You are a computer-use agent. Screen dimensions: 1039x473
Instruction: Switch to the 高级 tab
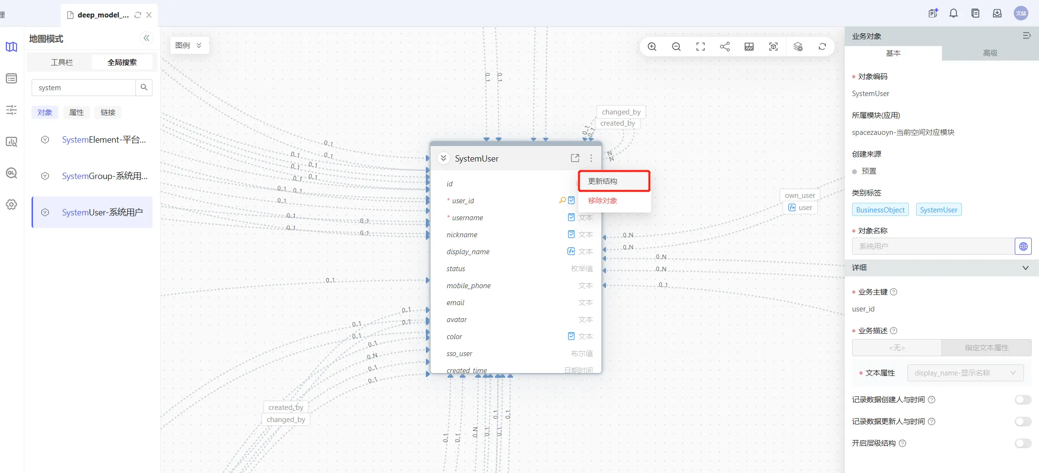[990, 53]
